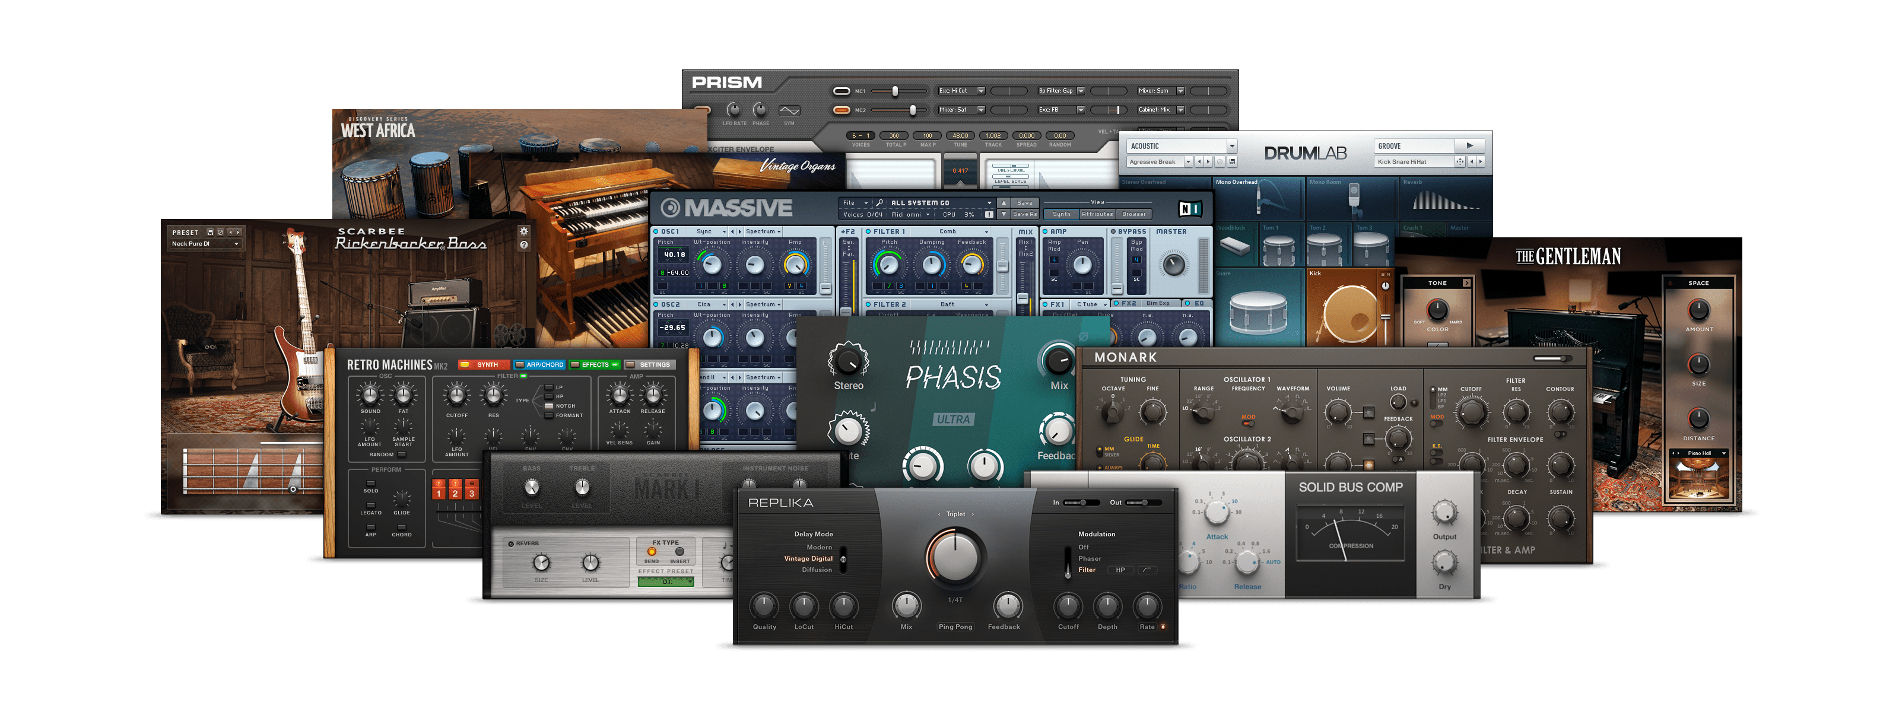Select the Send FX type in Mark I
The image size is (1899, 712).
coord(652,551)
